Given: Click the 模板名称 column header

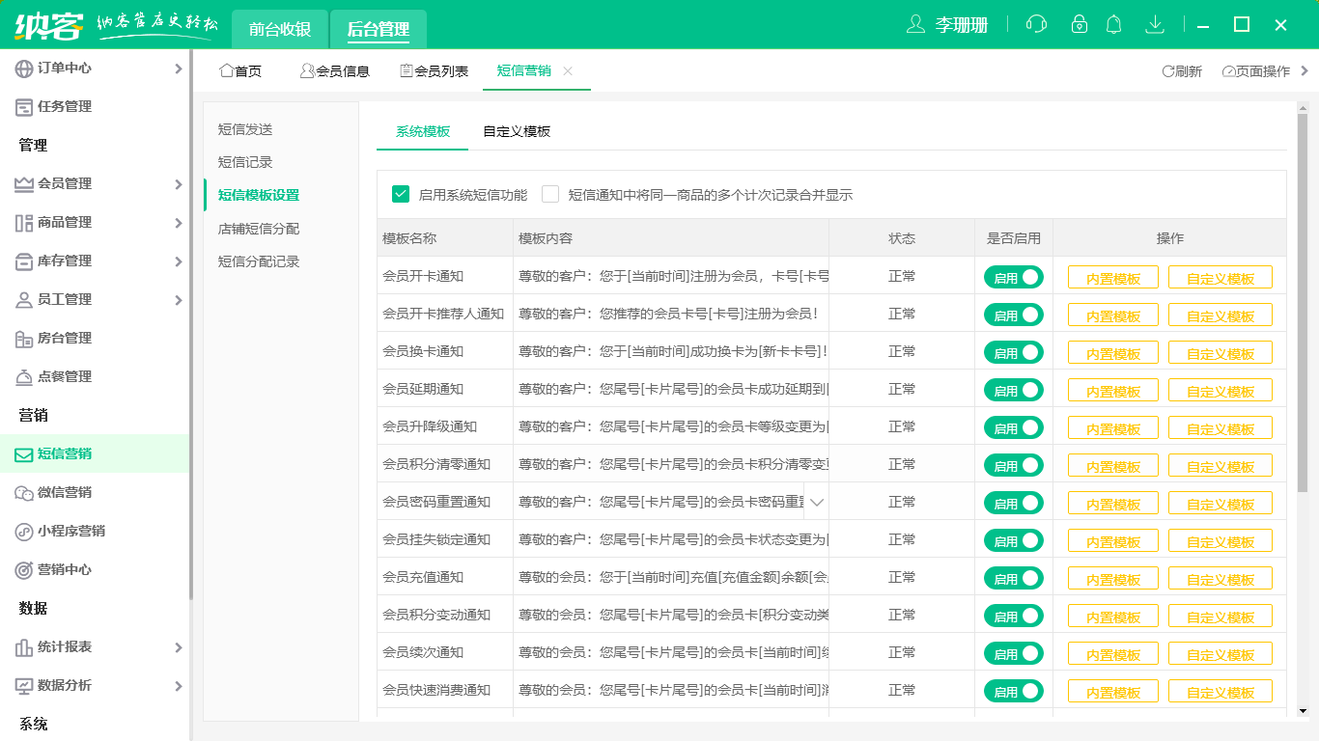Looking at the screenshot, I should coord(444,238).
